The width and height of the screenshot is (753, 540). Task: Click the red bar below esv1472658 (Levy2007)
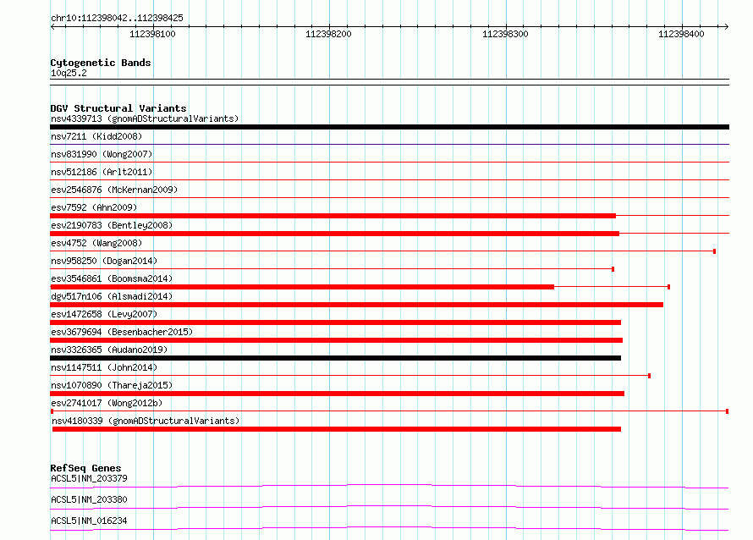point(336,322)
